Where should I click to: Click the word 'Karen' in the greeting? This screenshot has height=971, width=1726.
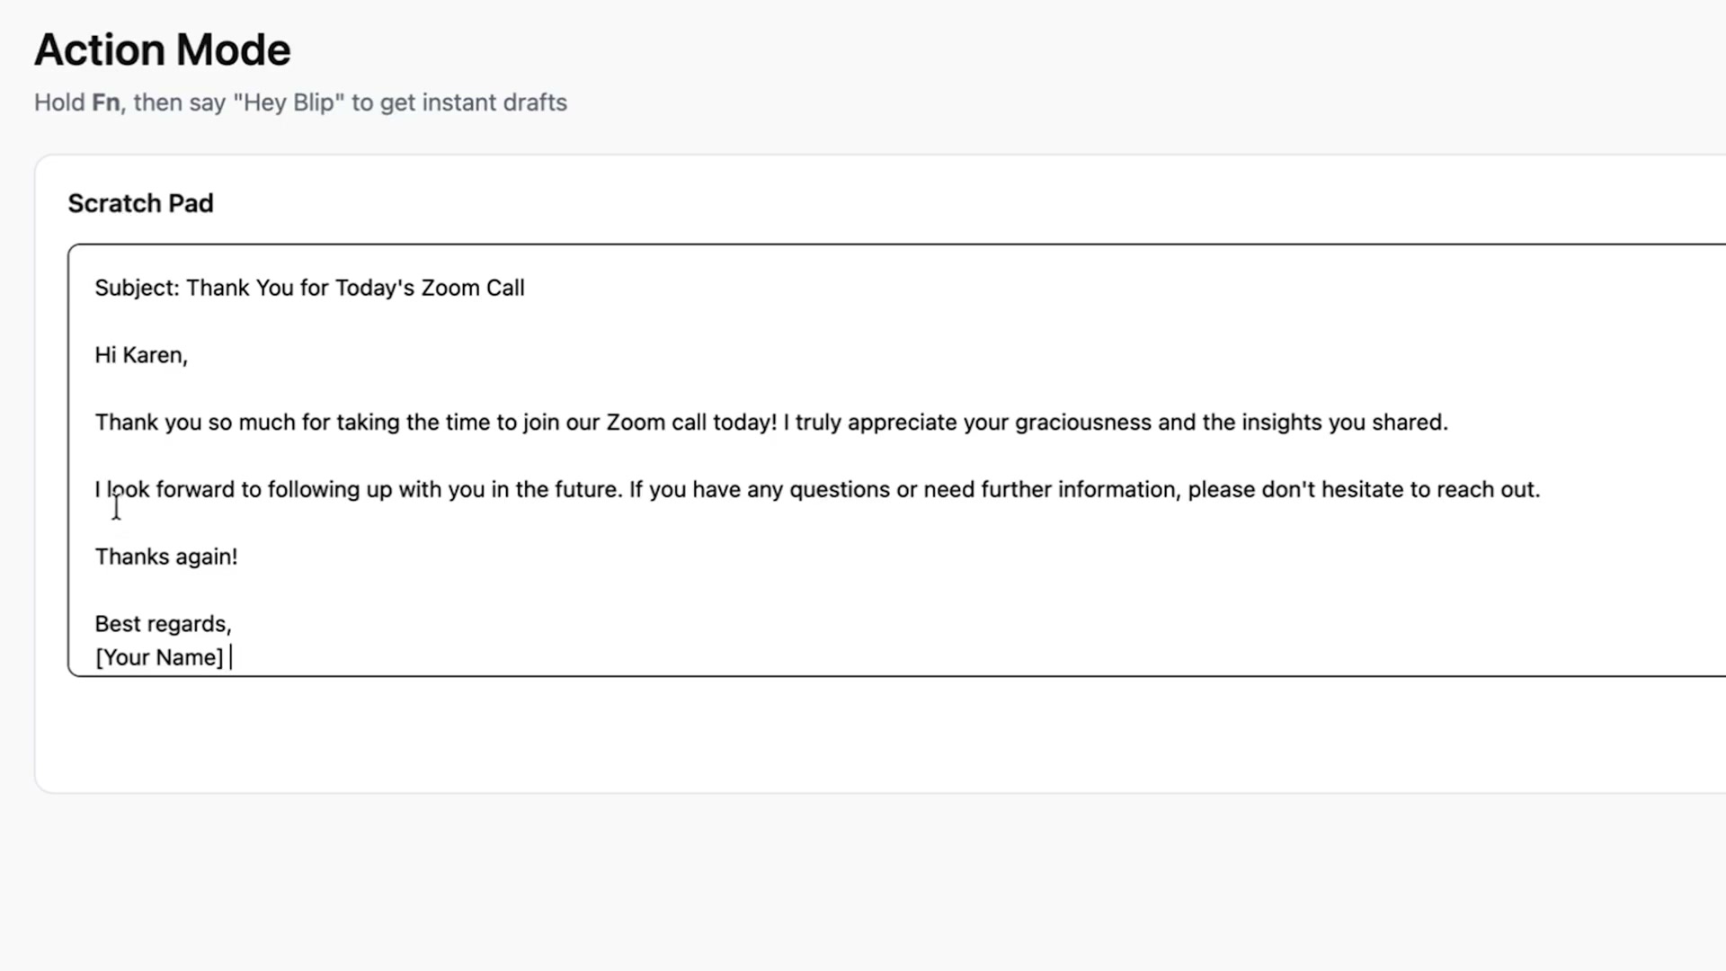click(x=151, y=354)
